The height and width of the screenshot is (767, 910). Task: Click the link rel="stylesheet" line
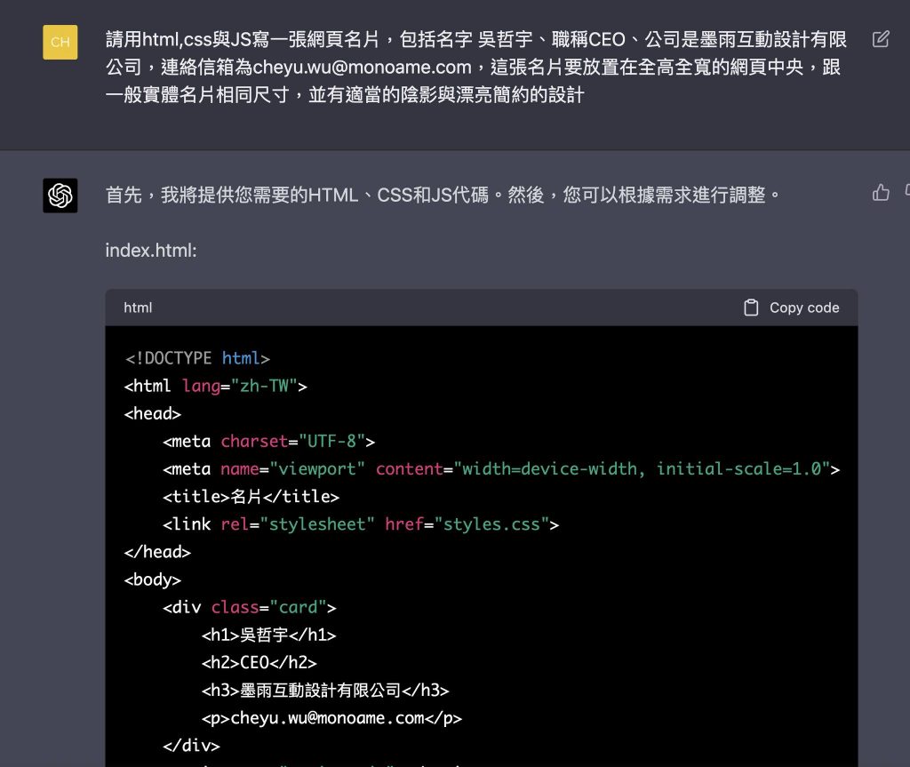[361, 524]
